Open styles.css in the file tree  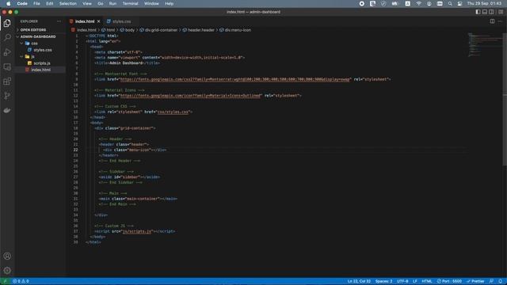coord(43,50)
